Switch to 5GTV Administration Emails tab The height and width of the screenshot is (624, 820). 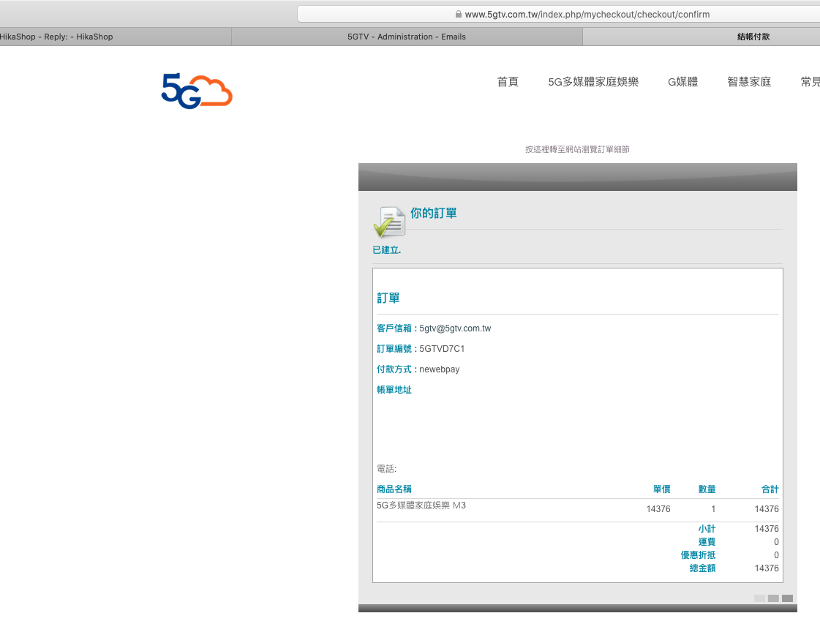point(406,37)
